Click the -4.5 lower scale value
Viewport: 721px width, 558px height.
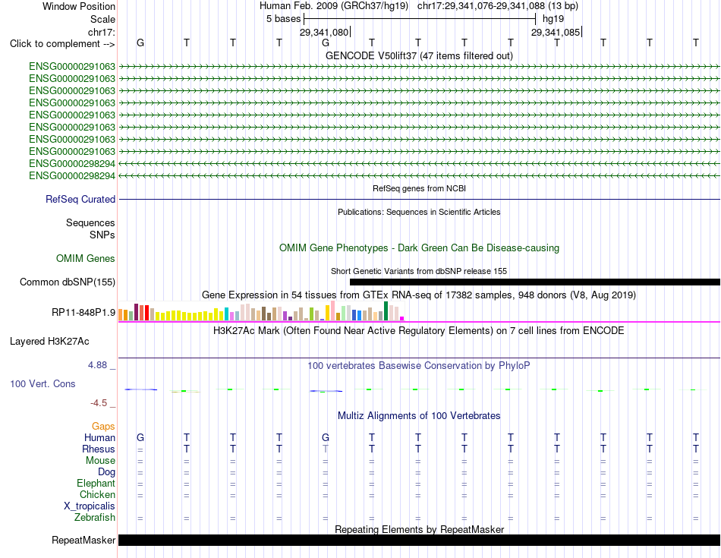[x=99, y=403]
